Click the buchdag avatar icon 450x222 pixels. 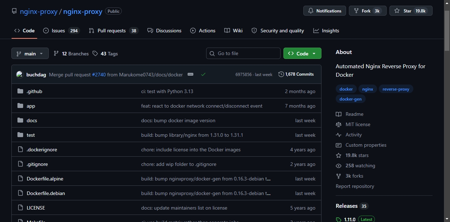pyautogui.click(x=20, y=74)
